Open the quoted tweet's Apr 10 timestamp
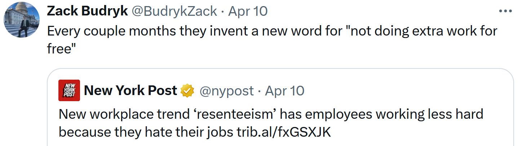Image resolution: width=518 pixels, height=146 pixels. click(285, 91)
